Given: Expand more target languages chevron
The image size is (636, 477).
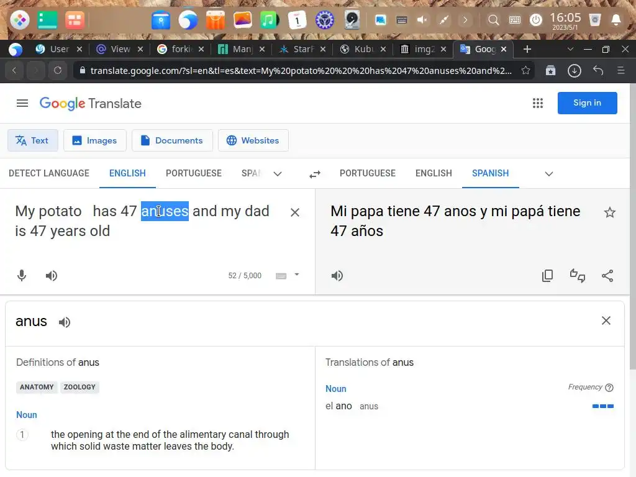Looking at the screenshot, I should point(549,174).
